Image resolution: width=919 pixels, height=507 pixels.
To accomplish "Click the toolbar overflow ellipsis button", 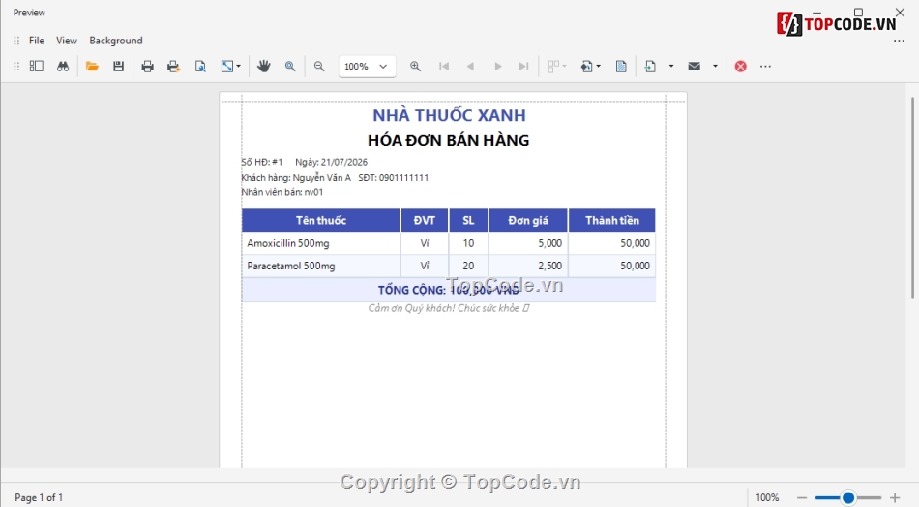I will (765, 66).
